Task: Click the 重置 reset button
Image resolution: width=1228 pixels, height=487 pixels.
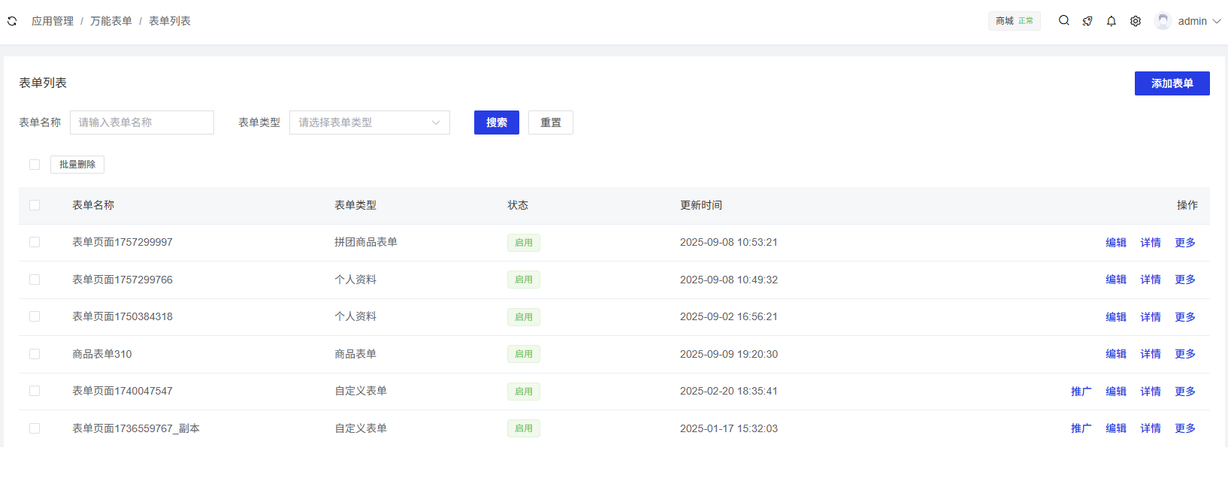Action: click(550, 123)
